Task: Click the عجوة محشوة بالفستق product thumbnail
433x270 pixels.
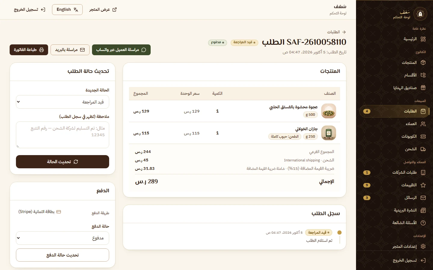Action: [329, 111]
